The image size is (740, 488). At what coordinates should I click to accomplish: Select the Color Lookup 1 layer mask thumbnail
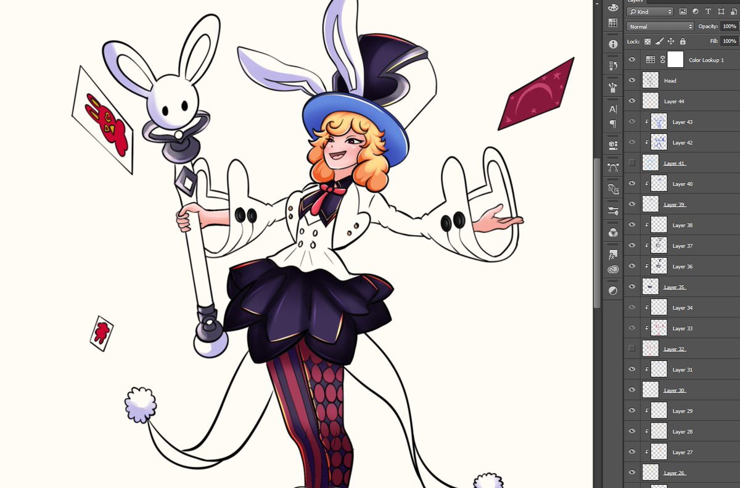(x=676, y=60)
